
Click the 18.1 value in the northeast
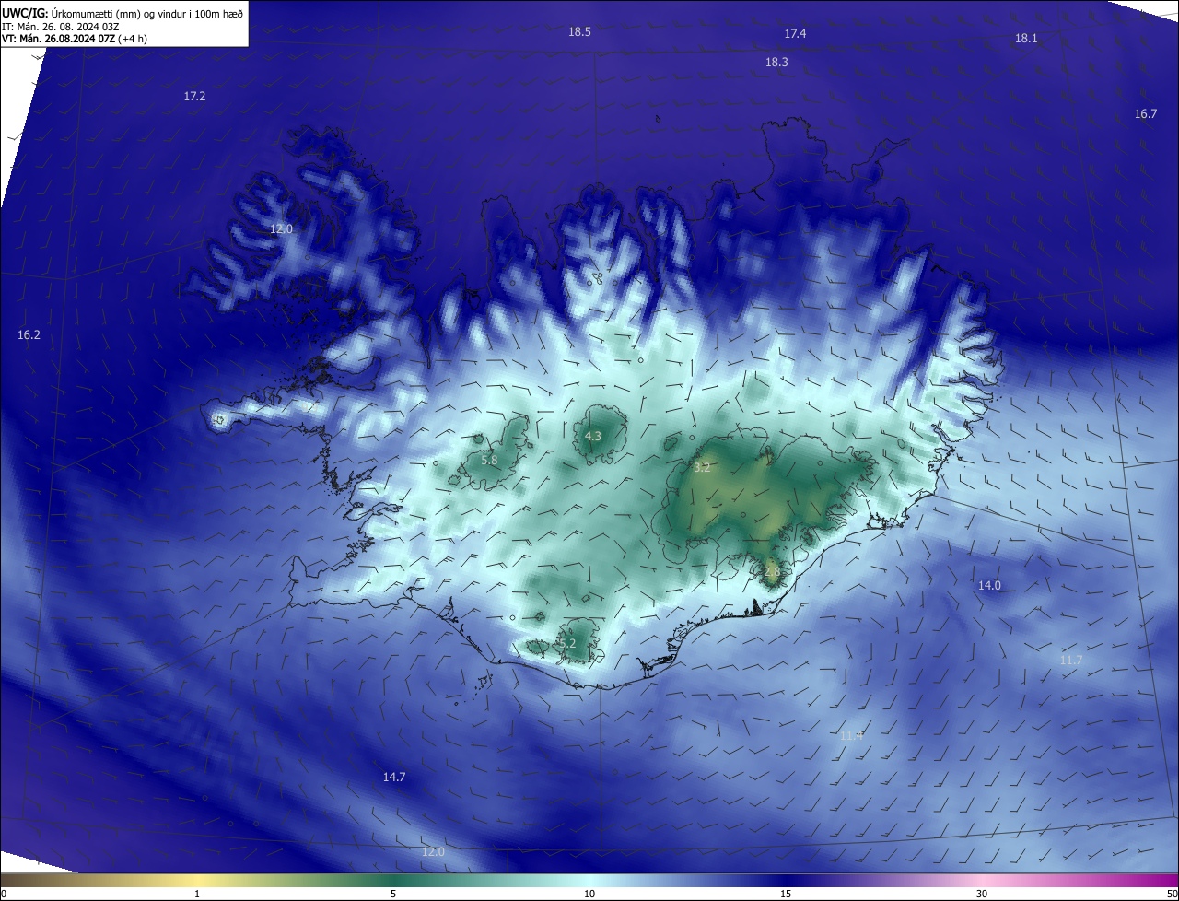(x=1026, y=39)
